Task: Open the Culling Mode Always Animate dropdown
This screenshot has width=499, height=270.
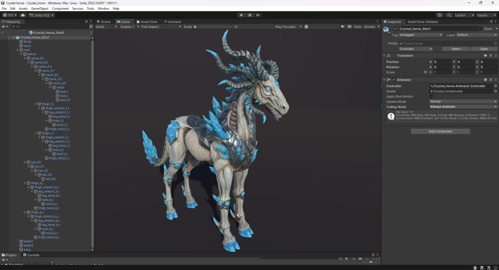Action: [463, 107]
